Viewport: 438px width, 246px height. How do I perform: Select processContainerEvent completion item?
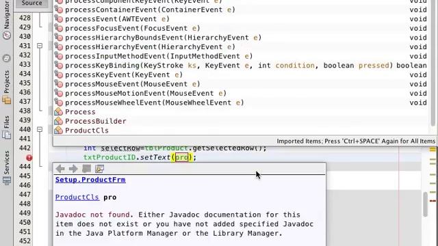click(240, 10)
